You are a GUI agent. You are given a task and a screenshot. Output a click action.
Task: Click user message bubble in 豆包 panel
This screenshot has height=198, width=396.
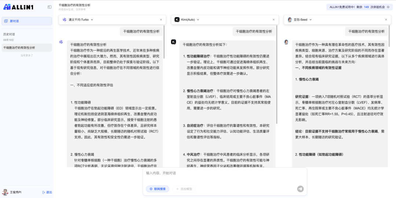click(366, 32)
